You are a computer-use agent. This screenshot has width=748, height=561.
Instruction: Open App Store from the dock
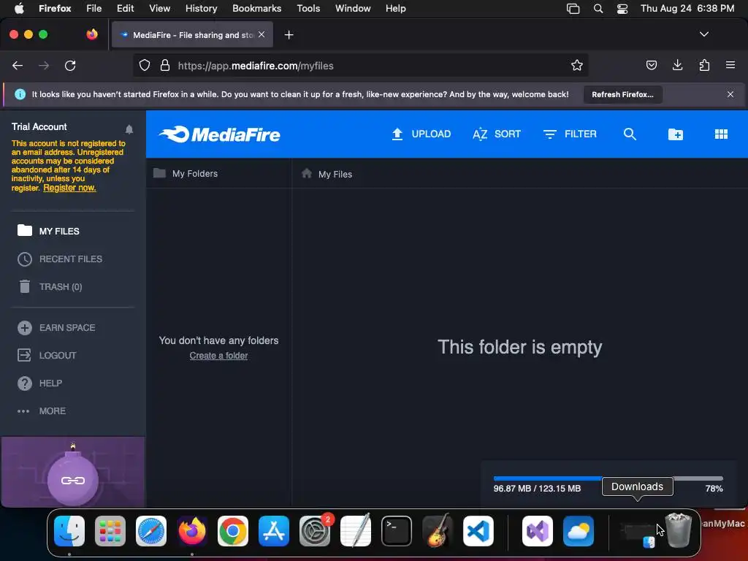tap(274, 531)
